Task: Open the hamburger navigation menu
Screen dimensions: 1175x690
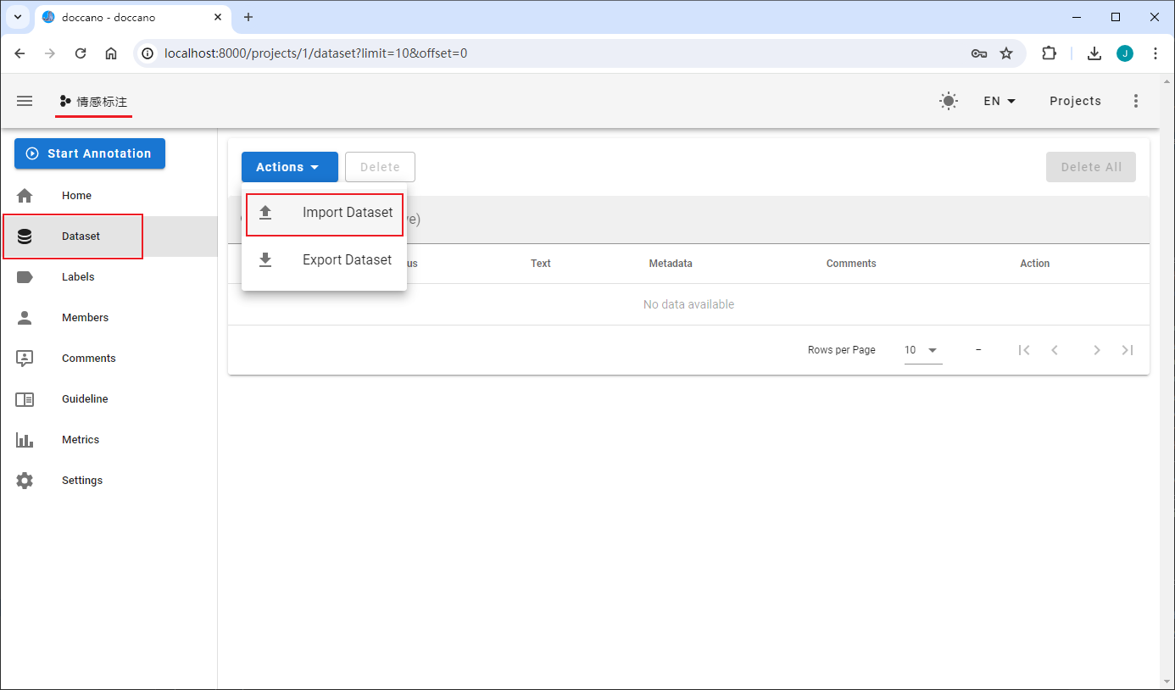Action: [x=25, y=101]
